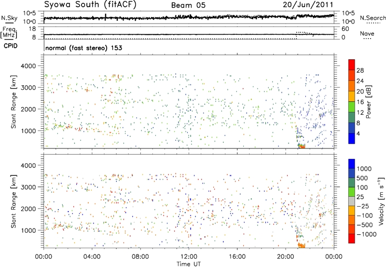386x267 pixels.
Task: Click the 'Syowa South (fitACF)' title
Action: click(x=90, y=5)
